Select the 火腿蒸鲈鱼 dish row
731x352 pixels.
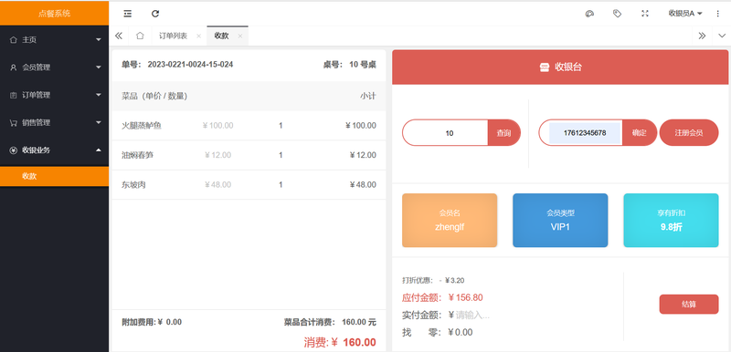[x=249, y=126]
